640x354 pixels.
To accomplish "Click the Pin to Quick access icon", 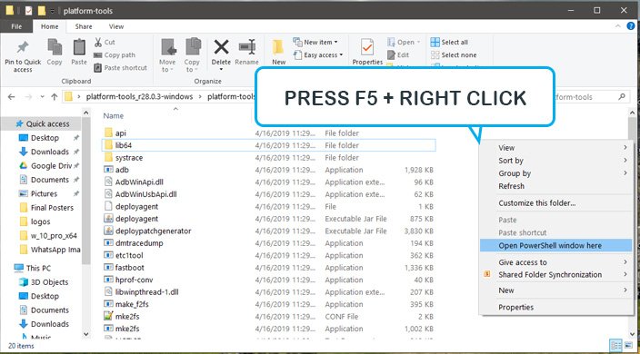I will coord(23,48).
